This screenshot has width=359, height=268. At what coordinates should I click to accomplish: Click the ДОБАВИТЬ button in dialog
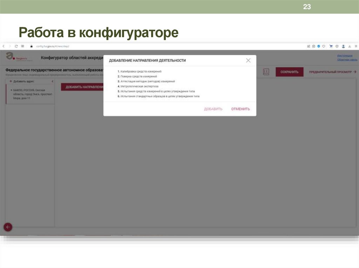tap(213, 109)
